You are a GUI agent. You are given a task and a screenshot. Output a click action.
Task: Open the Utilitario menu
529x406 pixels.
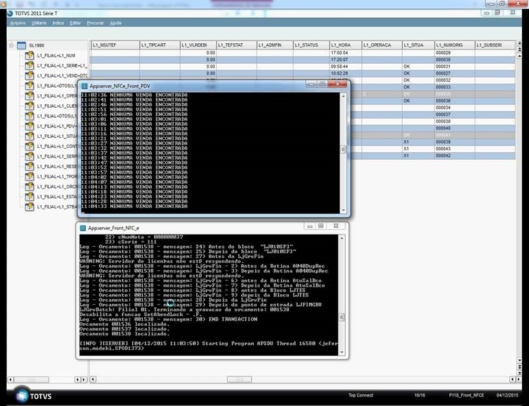(39, 23)
